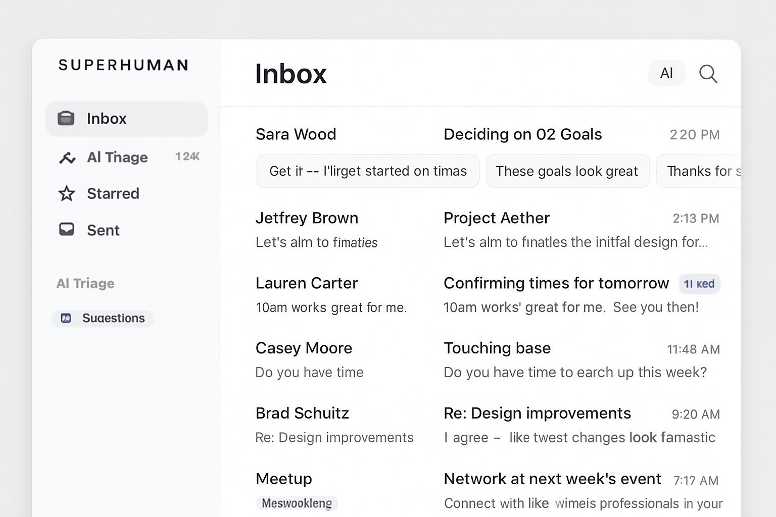
Task: Choose reply chip 'Thanks for s'
Action: [699, 171]
